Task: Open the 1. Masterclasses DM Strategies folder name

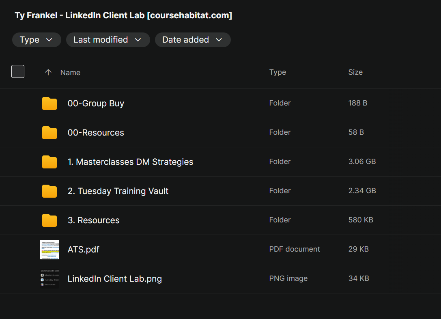Action: click(x=130, y=162)
